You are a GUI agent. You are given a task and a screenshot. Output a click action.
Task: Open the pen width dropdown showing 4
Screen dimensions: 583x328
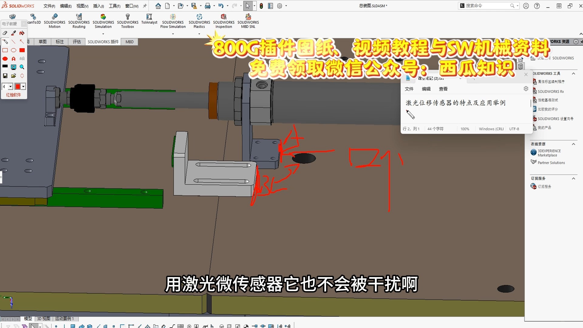[10, 87]
